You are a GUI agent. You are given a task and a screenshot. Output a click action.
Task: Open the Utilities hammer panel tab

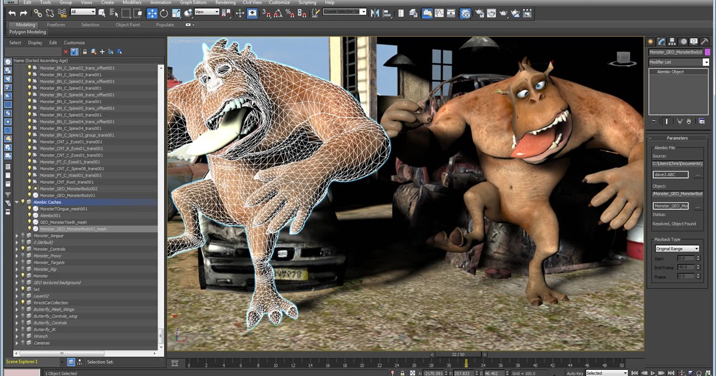[x=705, y=41]
